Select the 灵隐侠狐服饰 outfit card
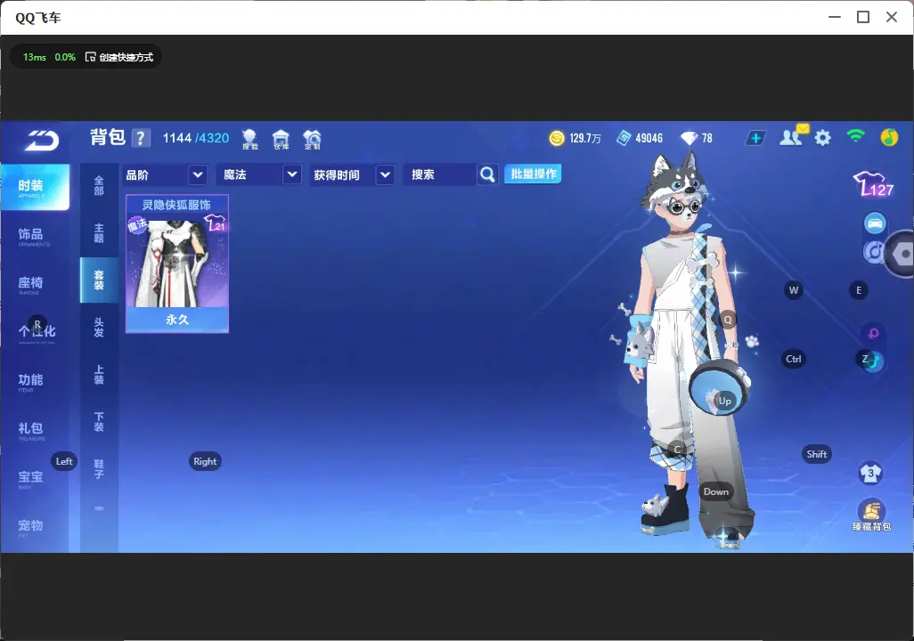This screenshot has height=641, width=914. click(x=177, y=264)
